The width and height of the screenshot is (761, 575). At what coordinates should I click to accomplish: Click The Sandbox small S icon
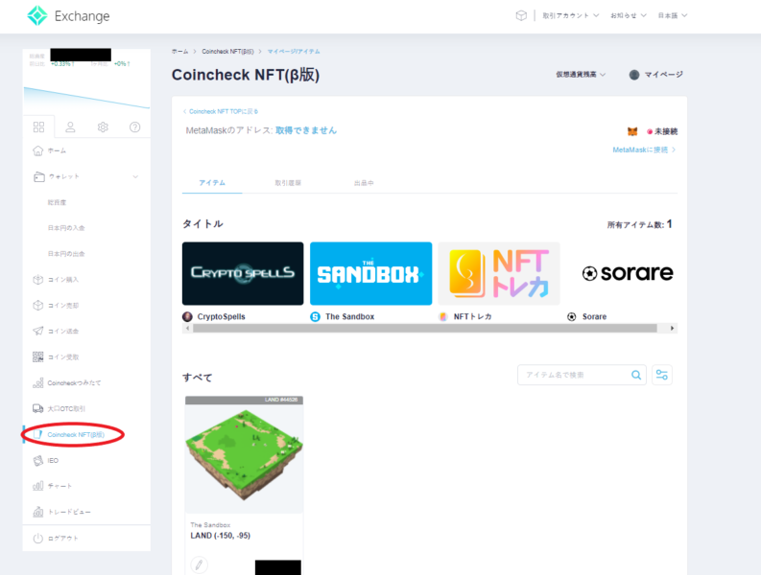(x=316, y=316)
